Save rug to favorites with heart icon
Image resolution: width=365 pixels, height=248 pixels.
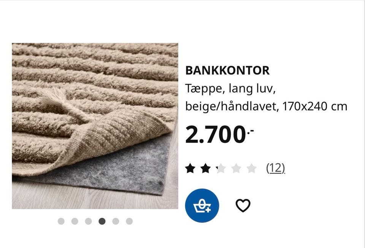click(x=243, y=205)
